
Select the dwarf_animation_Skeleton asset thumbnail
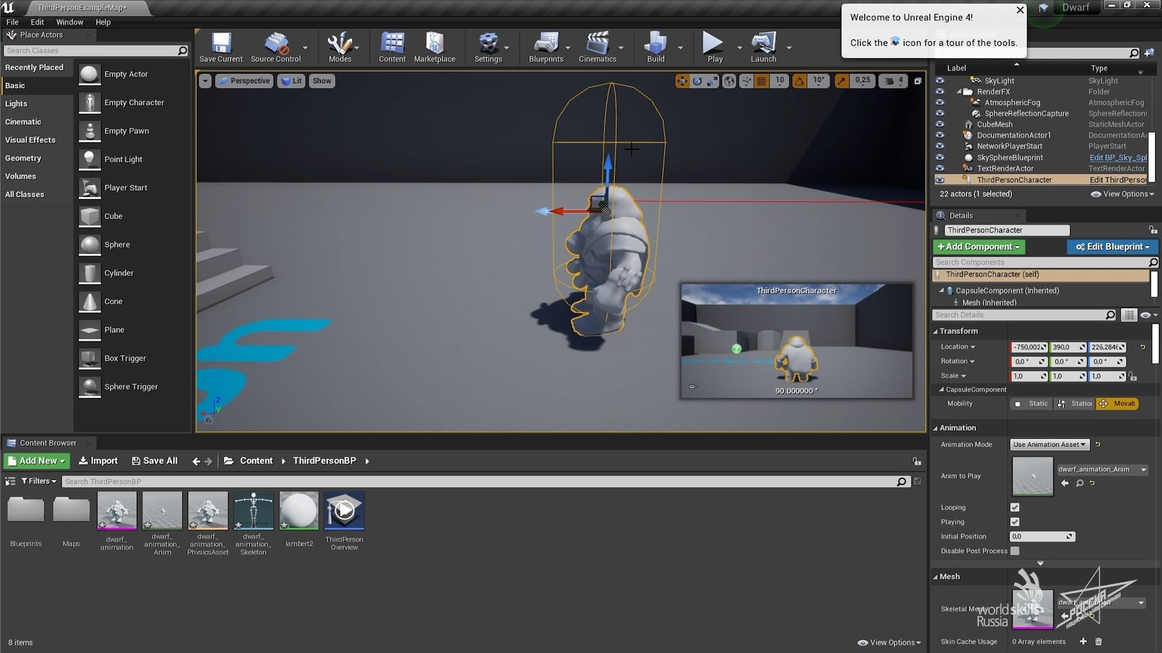tap(253, 511)
